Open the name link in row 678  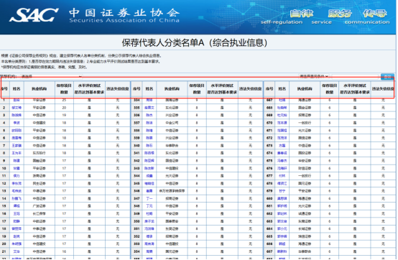click(x=282, y=183)
